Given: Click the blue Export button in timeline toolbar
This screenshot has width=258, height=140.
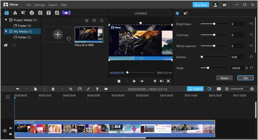Looking at the screenshot, I should coord(195,89).
